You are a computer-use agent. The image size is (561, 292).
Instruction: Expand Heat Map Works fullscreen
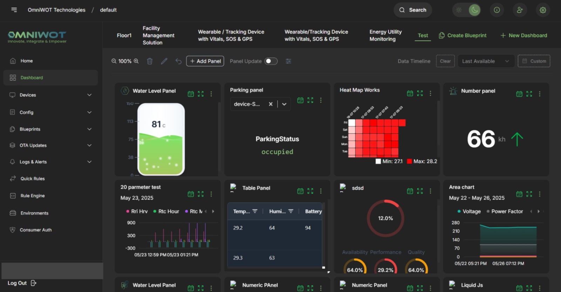(x=420, y=93)
